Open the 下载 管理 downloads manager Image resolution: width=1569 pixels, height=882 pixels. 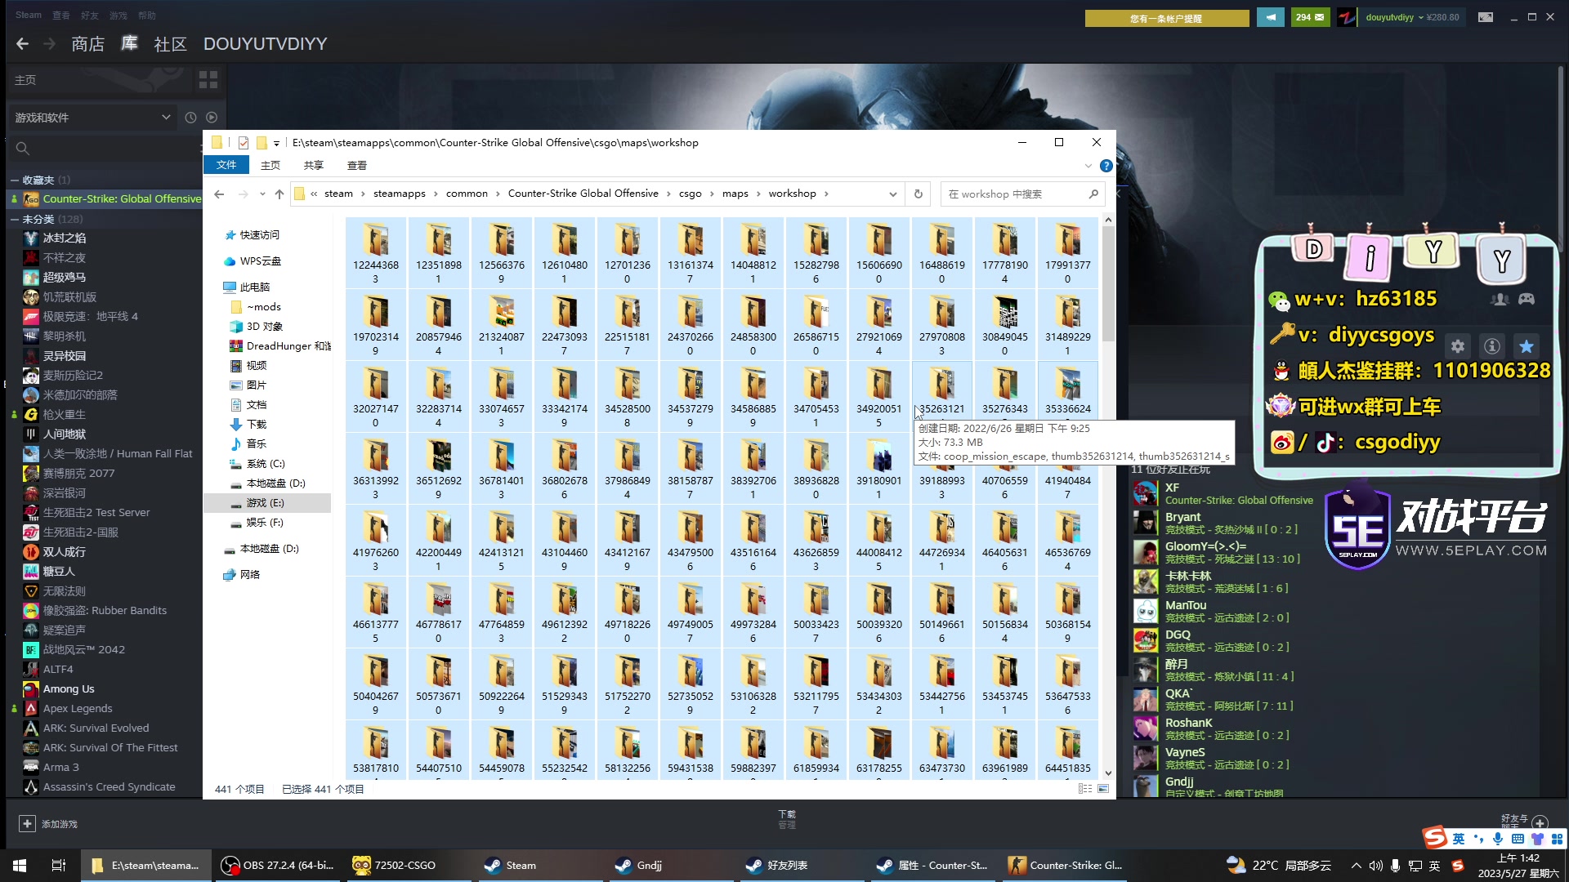(787, 819)
